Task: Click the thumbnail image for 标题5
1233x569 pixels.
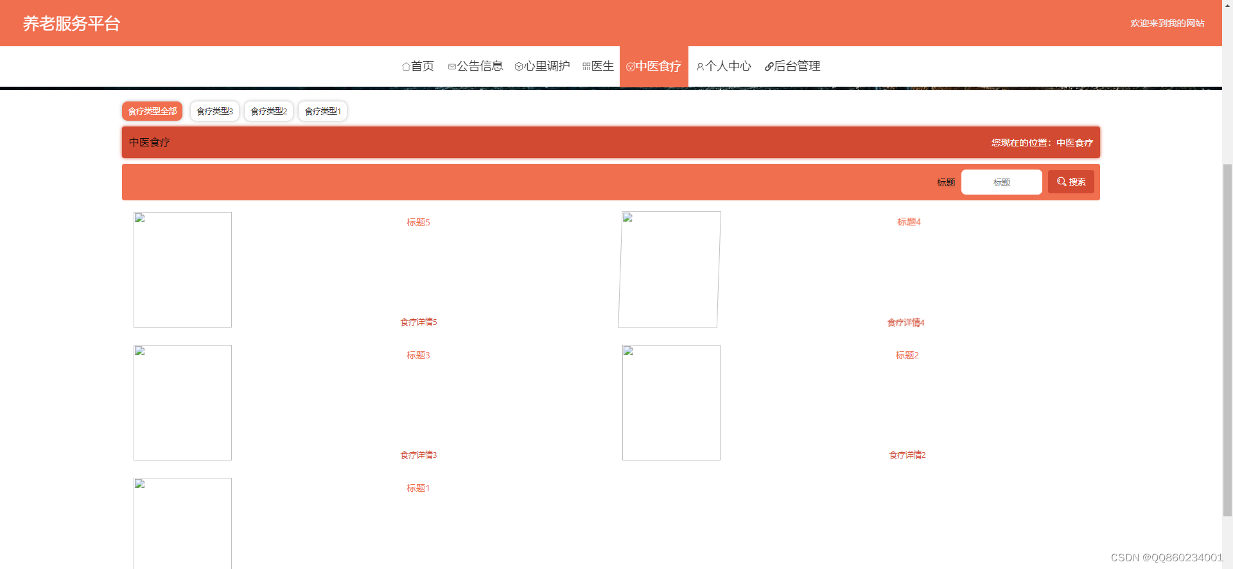Action: point(182,270)
